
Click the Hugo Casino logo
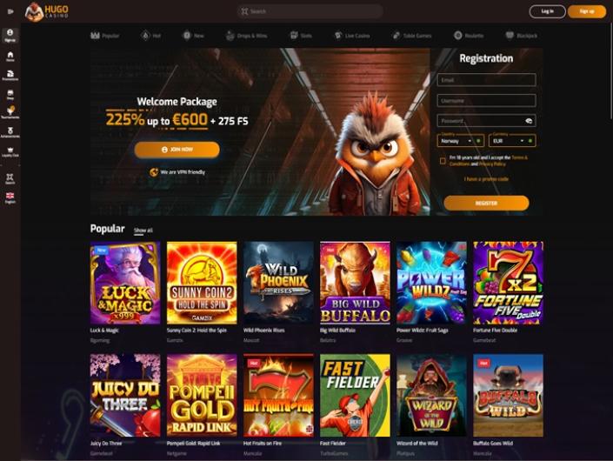click(47, 11)
